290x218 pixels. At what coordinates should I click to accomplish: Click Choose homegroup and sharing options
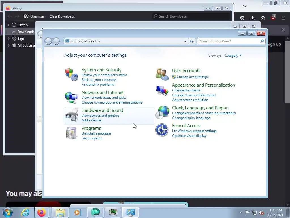tap(112, 102)
